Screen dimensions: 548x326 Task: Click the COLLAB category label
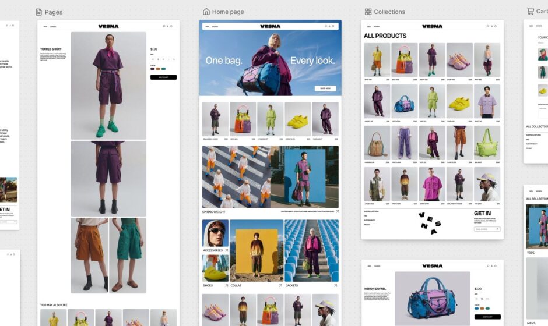(236, 285)
